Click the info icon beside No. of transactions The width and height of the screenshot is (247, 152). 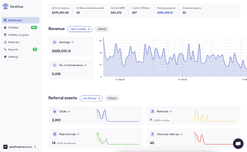[x=86, y=65]
